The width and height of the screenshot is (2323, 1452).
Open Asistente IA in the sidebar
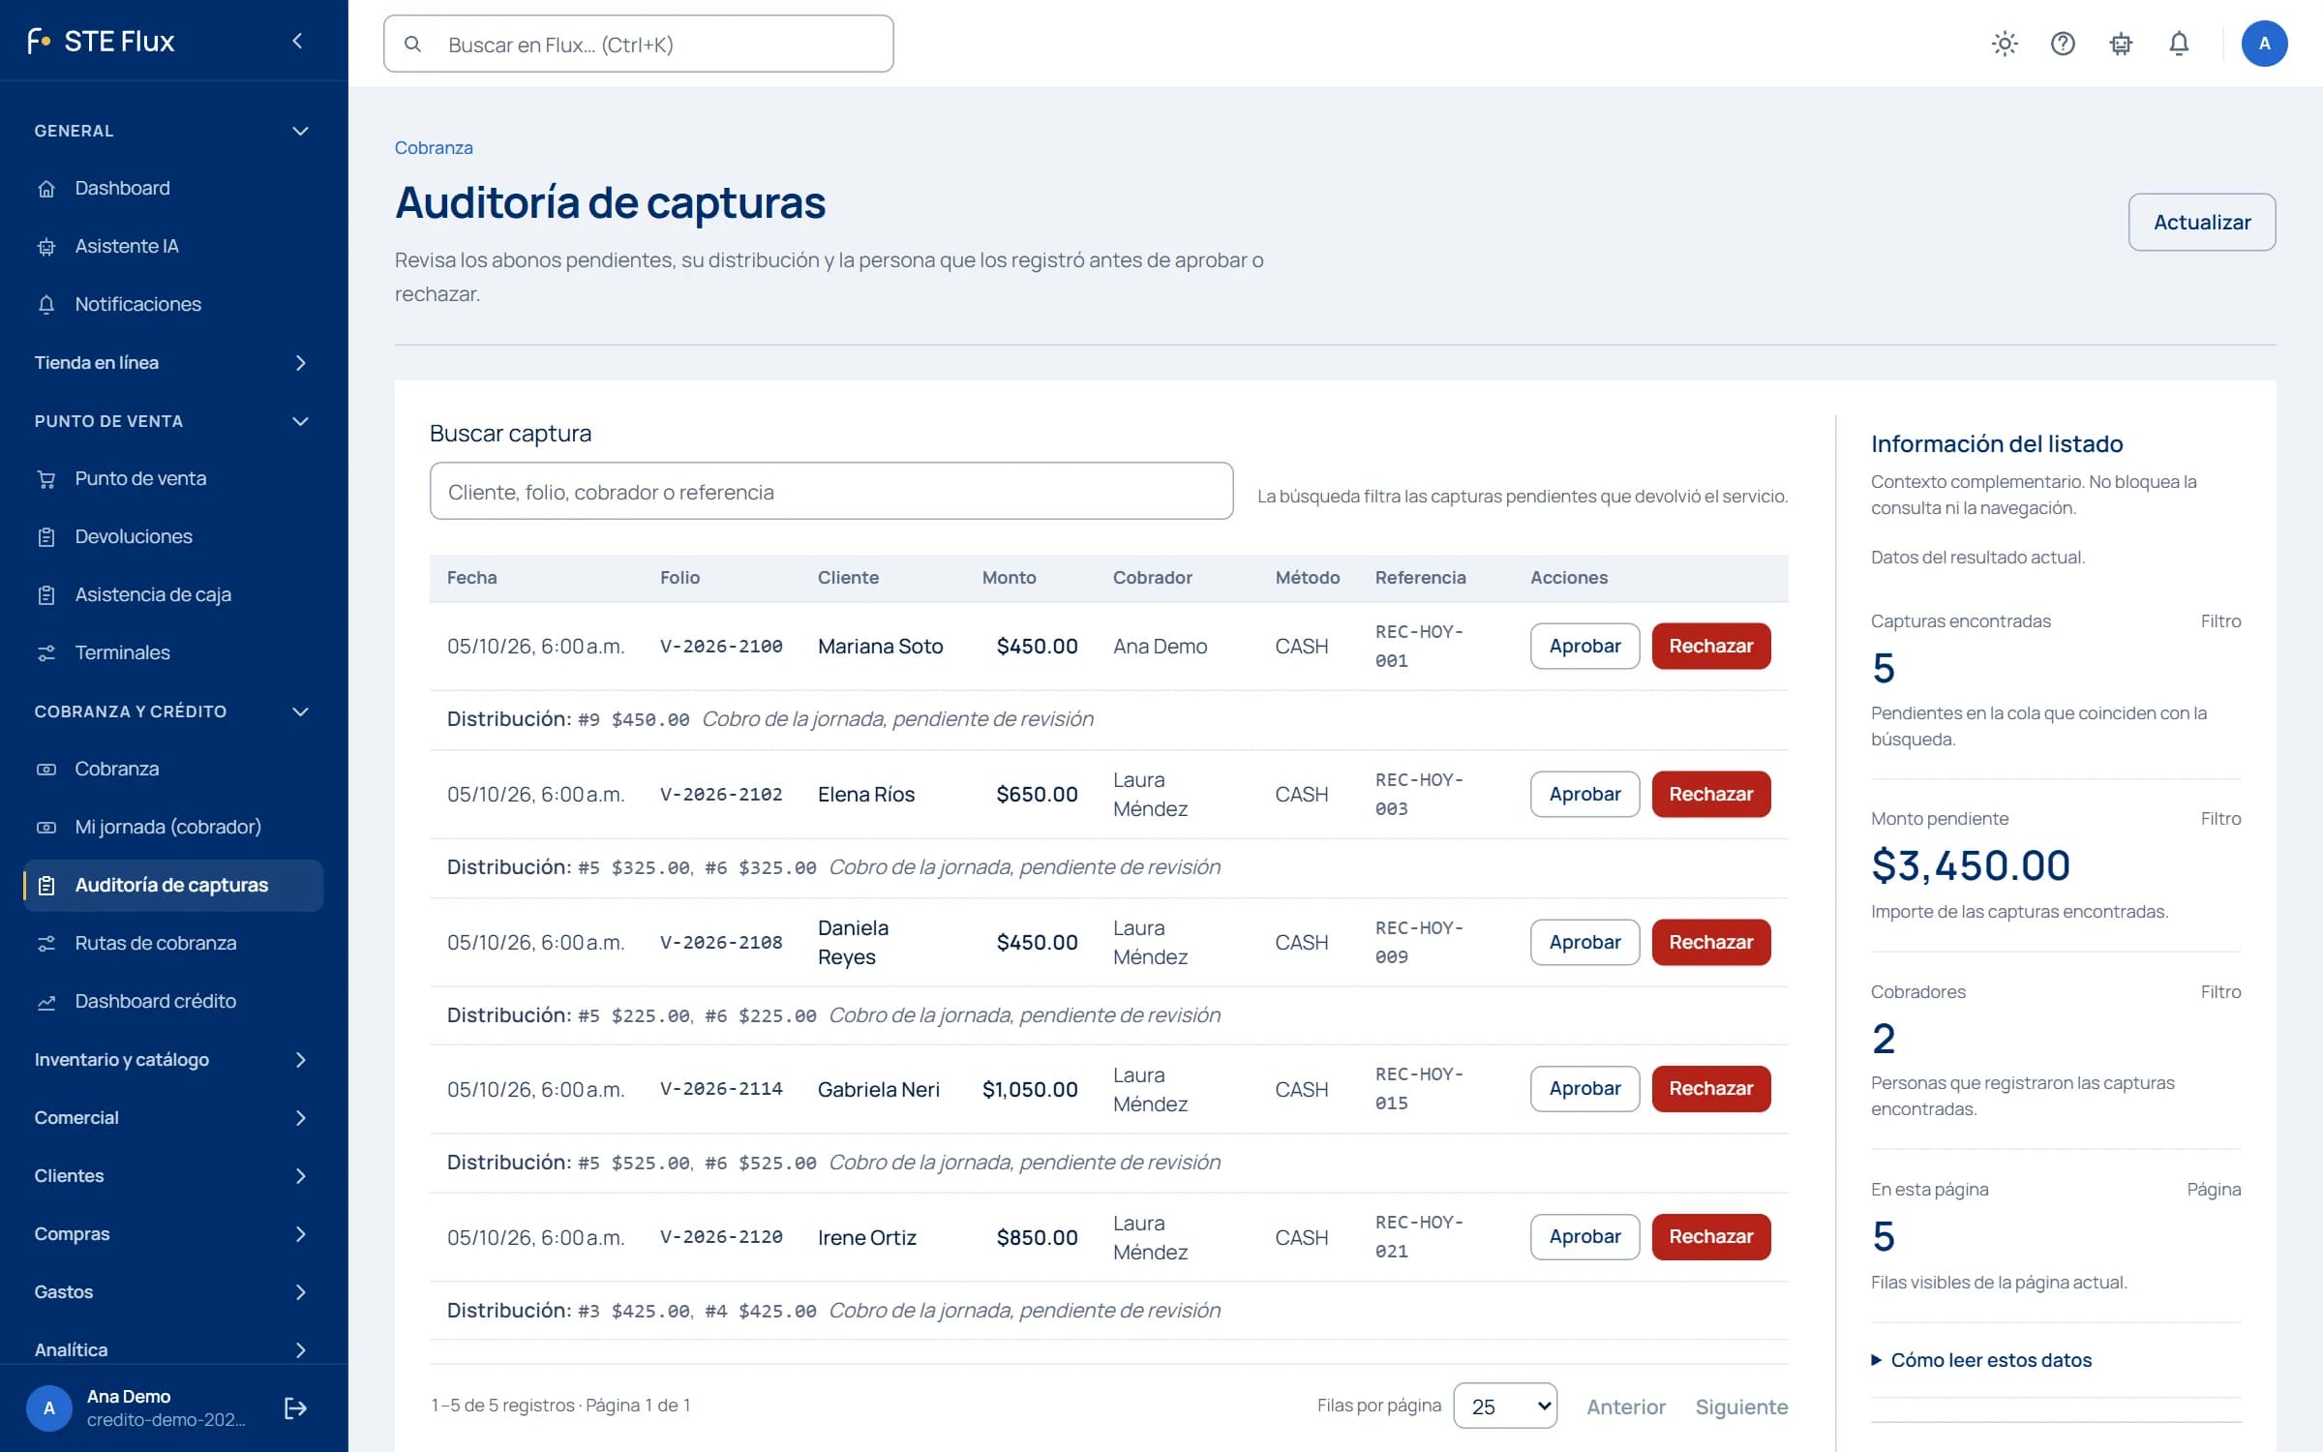[x=174, y=246]
